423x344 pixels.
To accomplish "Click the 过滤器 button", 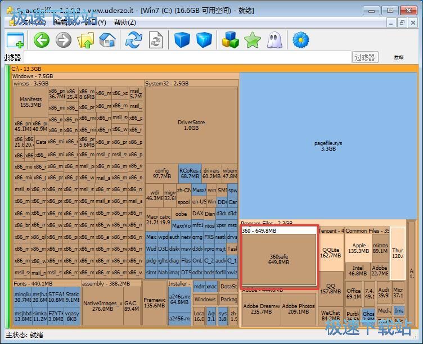I will point(365,57).
